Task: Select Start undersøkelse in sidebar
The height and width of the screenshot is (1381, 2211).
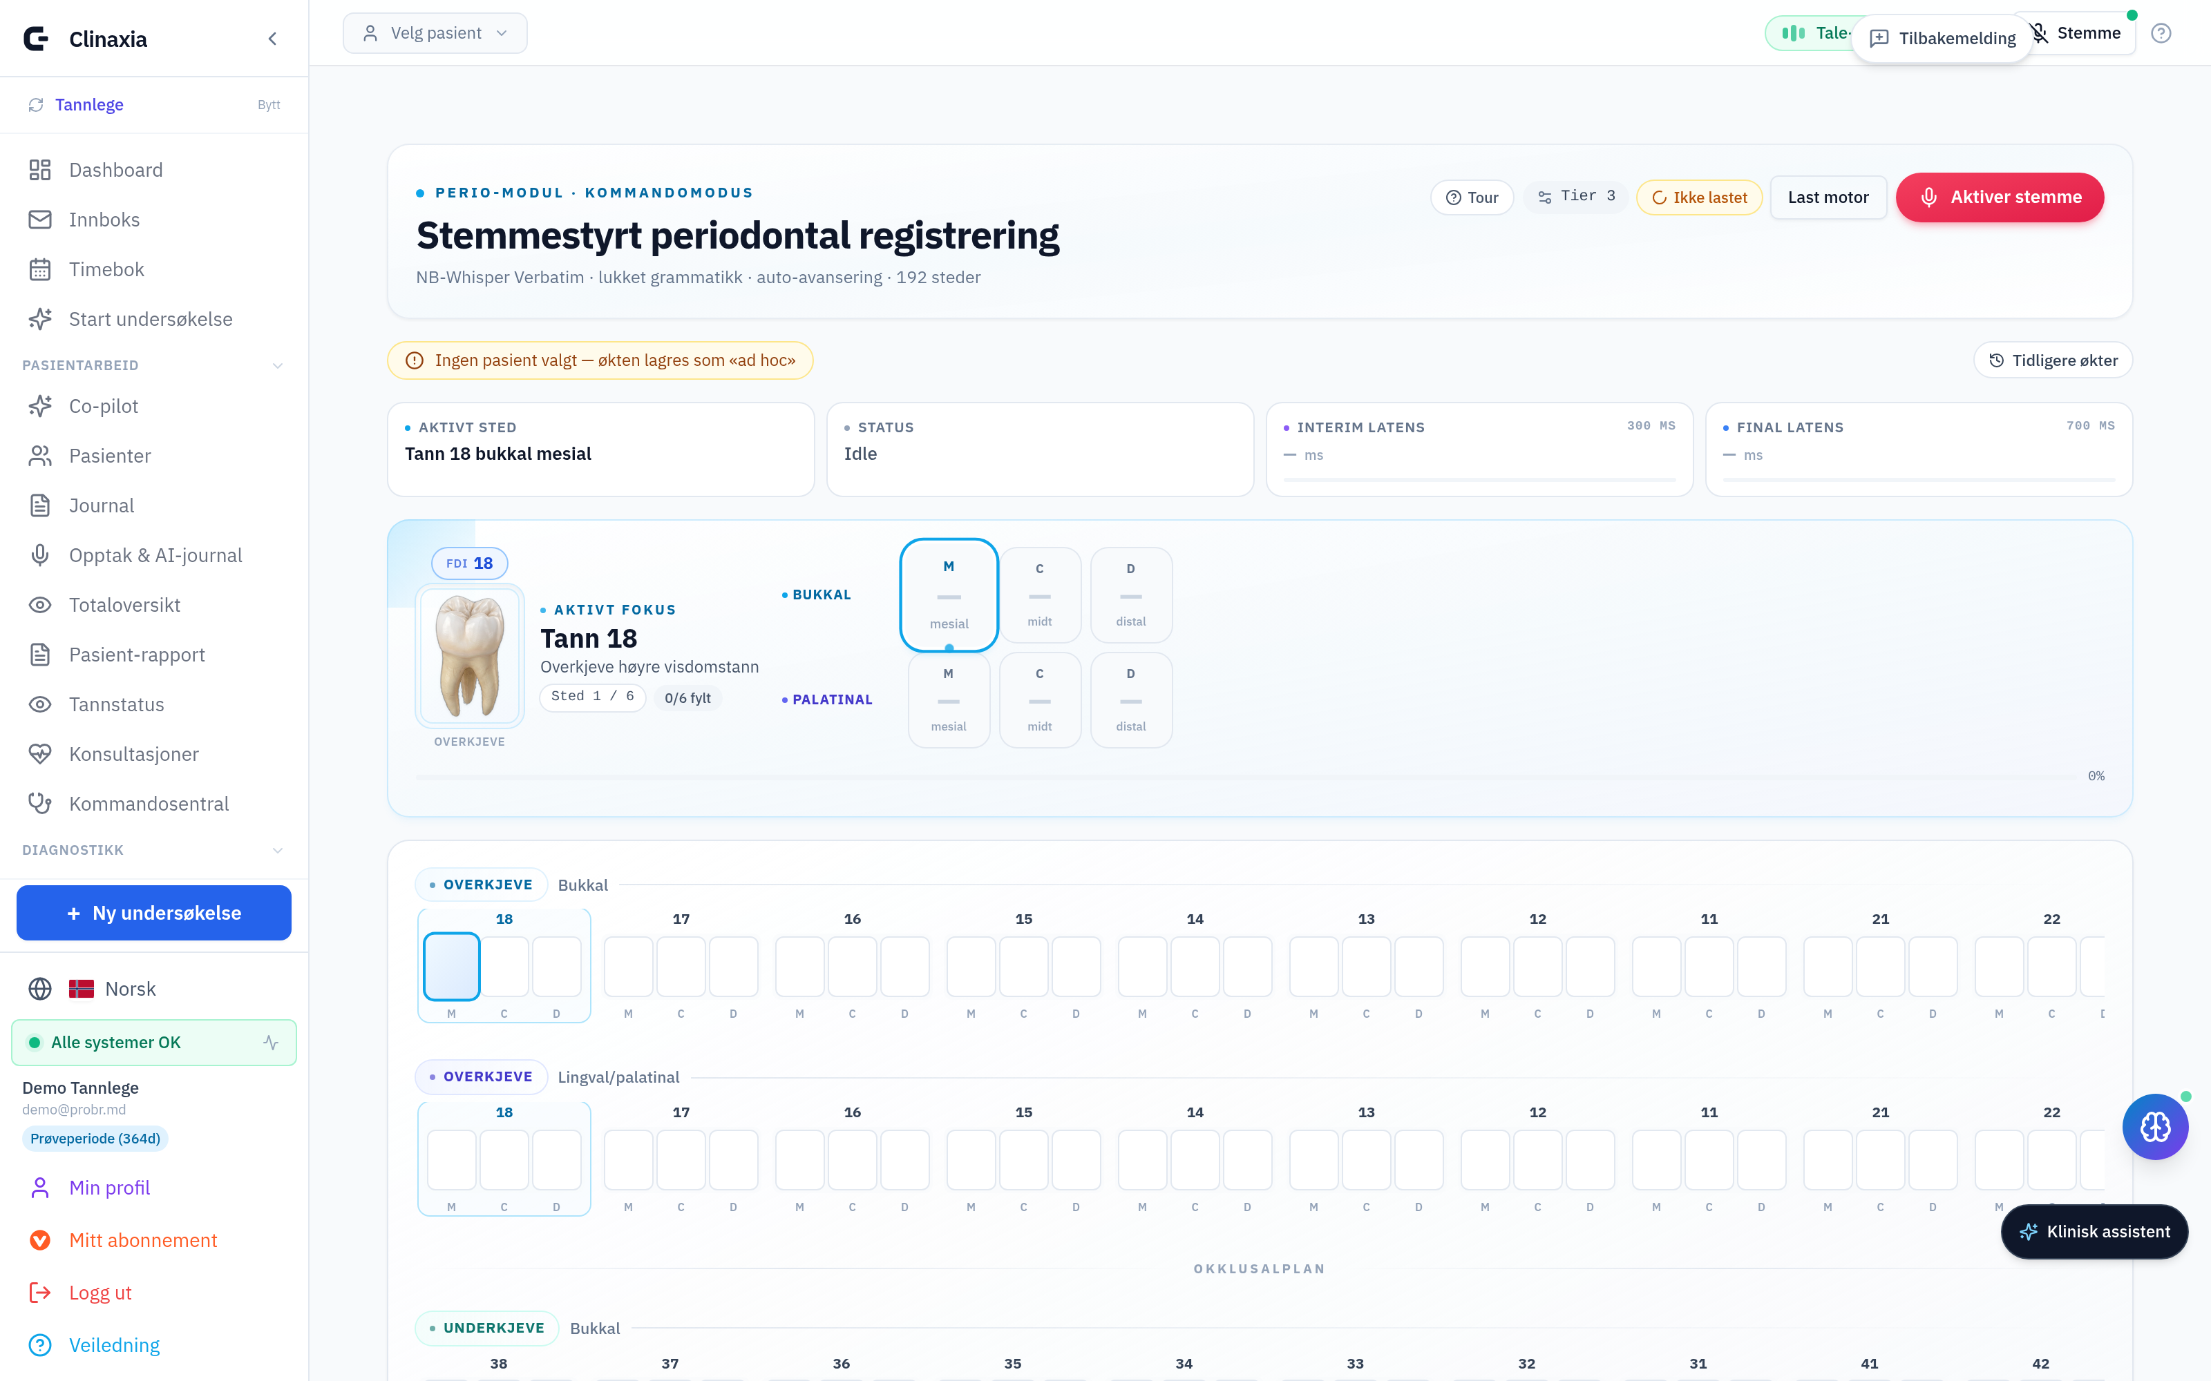Action: [x=154, y=319]
